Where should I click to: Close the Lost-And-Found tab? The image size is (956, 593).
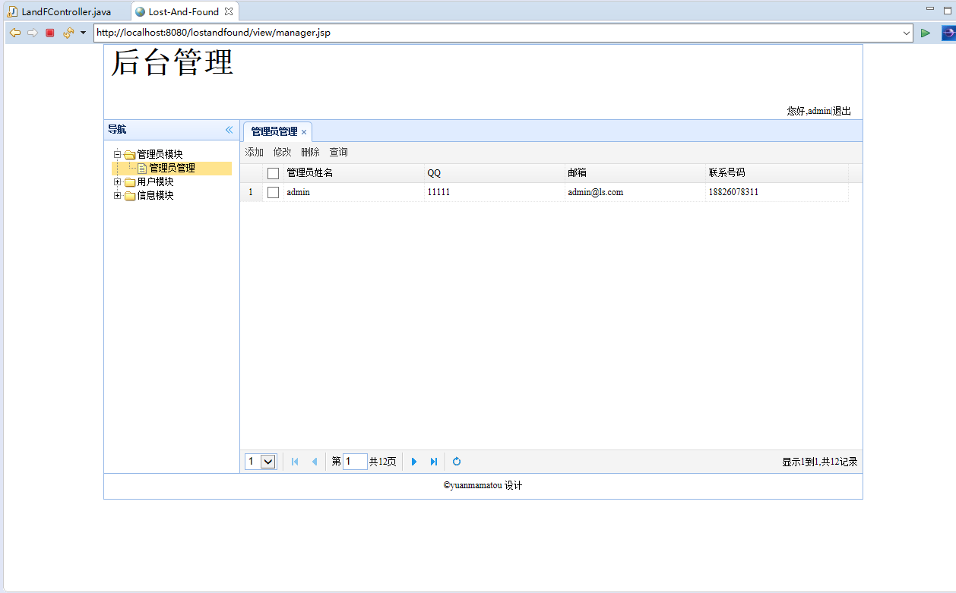[229, 11]
